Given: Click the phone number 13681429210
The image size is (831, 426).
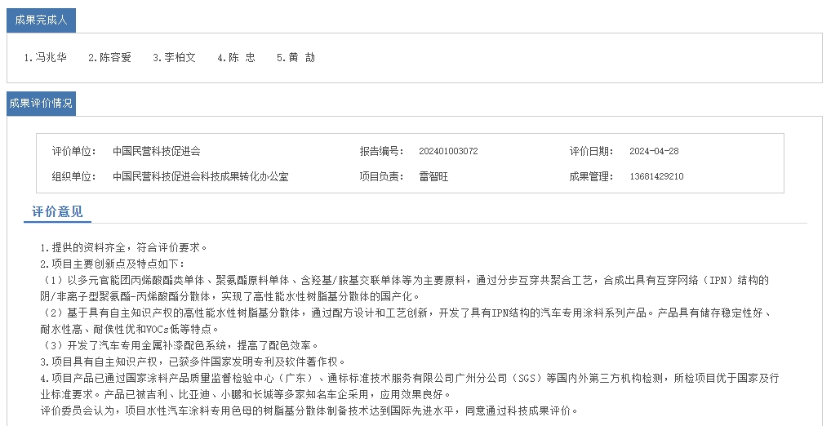Looking at the screenshot, I should 656,176.
